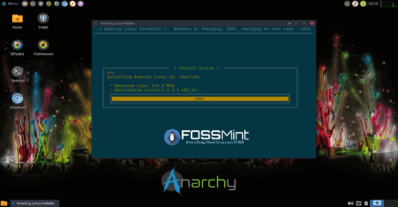Minimize the Anarchy Linux Installer window
398x207 pixels.
(296, 23)
